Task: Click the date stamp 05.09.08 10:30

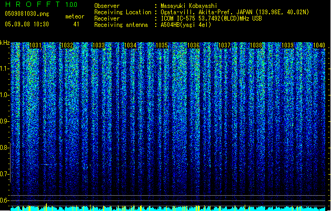Action: [27, 24]
